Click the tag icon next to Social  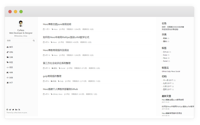point(59,68)
